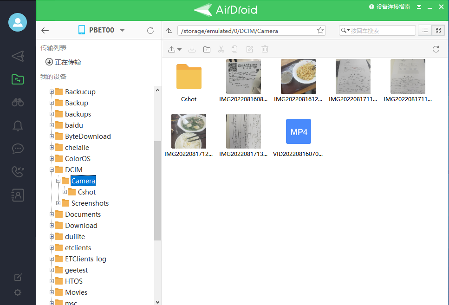This screenshot has height=305, width=449.
Task: Refresh the device tree
Action: click(x=150, y=30)
